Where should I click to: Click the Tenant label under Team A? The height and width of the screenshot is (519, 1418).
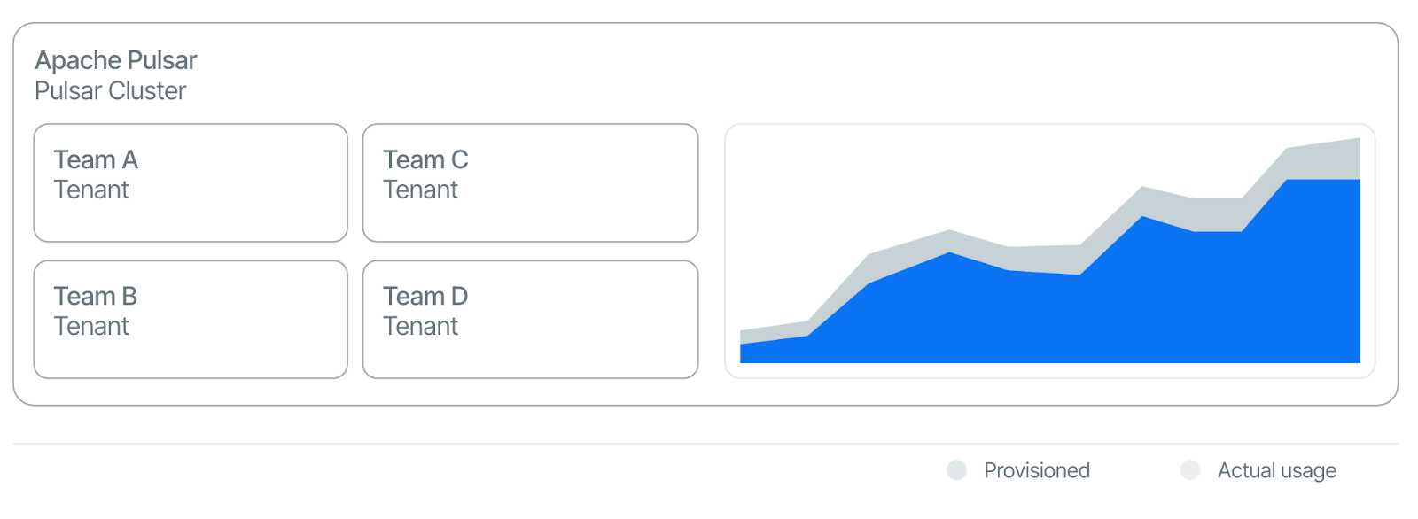[91, 190]
